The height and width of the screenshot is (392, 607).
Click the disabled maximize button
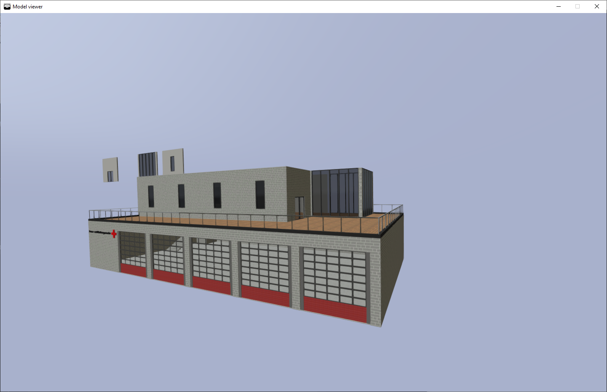pyautogui.click(x=578, y=7)
